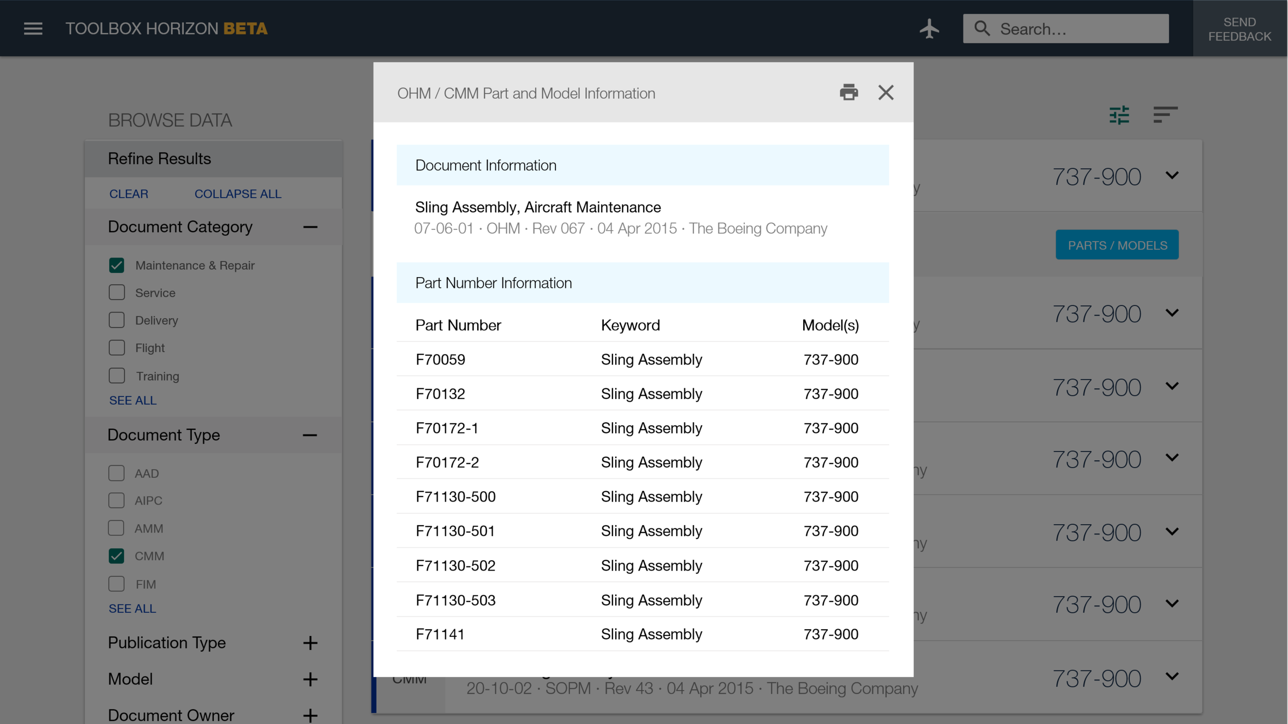Image resolution: width=1288 pixels, height=724 pixels.
Task: Click Collapse All link
Action: pyautogui.click(x=238, y=194)
